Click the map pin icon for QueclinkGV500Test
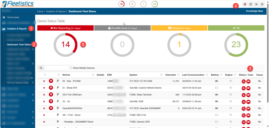Viewport: 269px width, 128px height. click(51, 108)
